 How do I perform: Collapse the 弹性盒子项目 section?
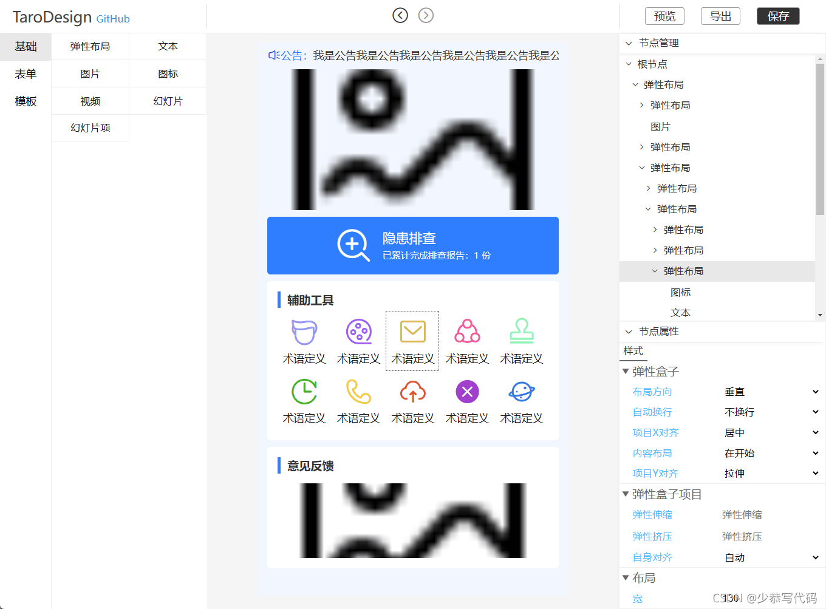pyautogui.click(x=626, y=494)
